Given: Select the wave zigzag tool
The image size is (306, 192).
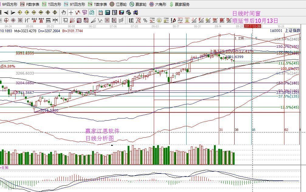Looking at the screenshot, I should click(100, 20).
